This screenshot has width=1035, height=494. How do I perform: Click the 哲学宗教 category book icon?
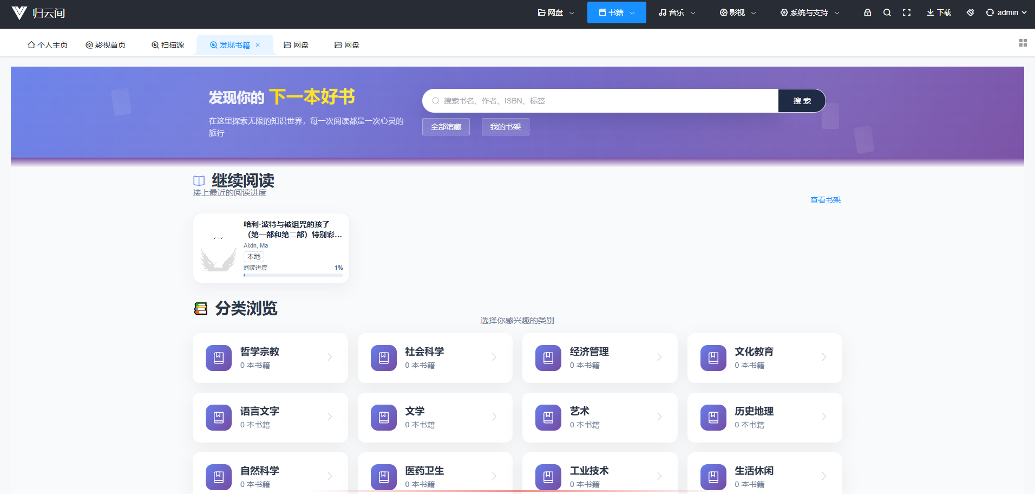point(219,358)
